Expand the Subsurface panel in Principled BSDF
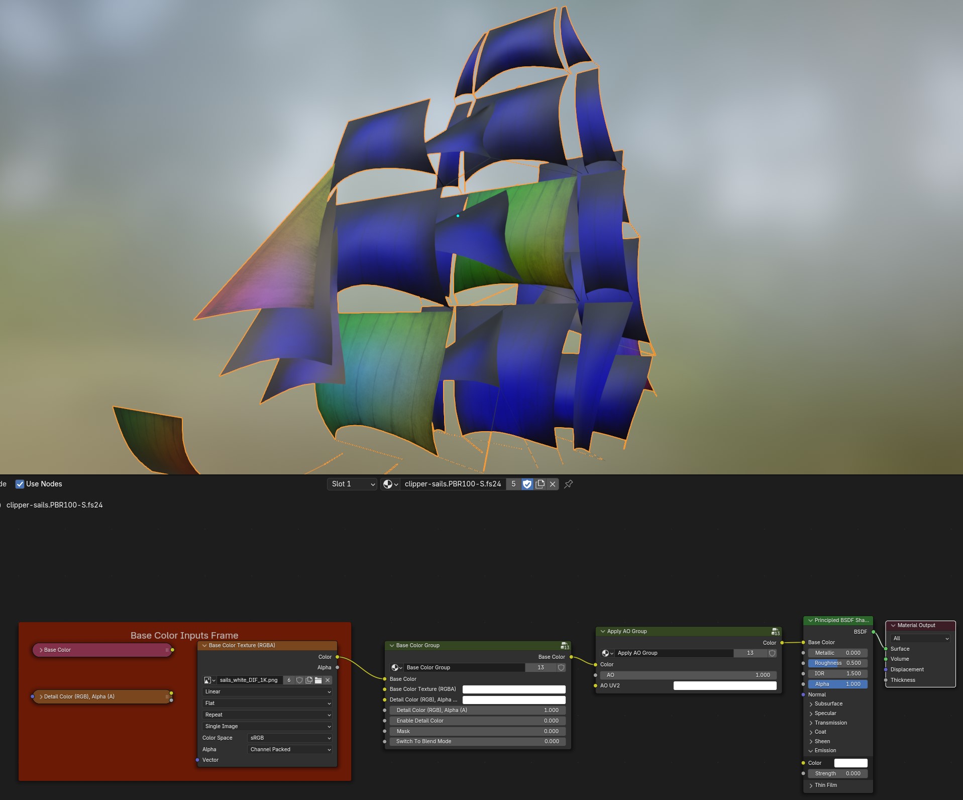This screenshot has height=800, width=963. (811, 704)
